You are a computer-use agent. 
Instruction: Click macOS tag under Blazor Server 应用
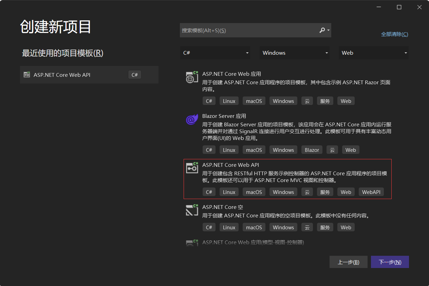pyautogui.click(x=254, y=150)
